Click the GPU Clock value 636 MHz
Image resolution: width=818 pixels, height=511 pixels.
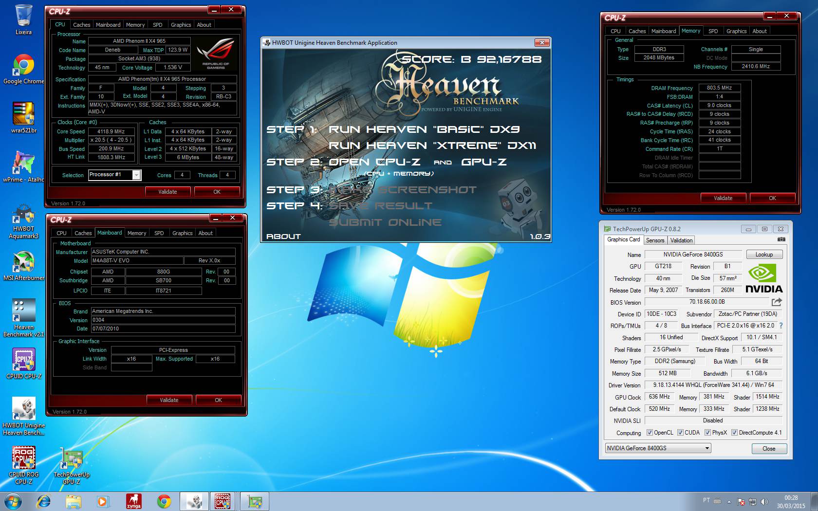coord(659,397)
